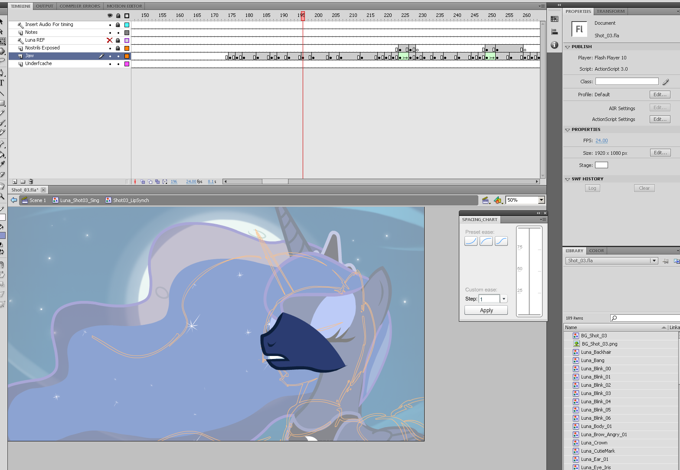This screenshot has height=470, width=680.
Task: Open the stage zoom 50% dropdown
Action: (x=541, y=200)
